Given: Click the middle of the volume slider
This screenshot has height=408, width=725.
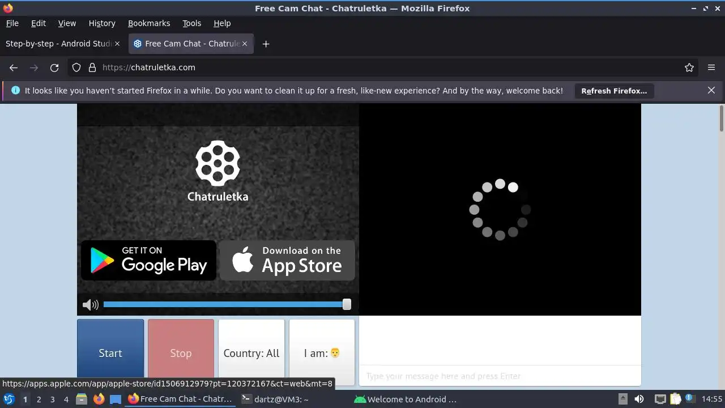Looking at the screenshot, I should coord(227,305).
